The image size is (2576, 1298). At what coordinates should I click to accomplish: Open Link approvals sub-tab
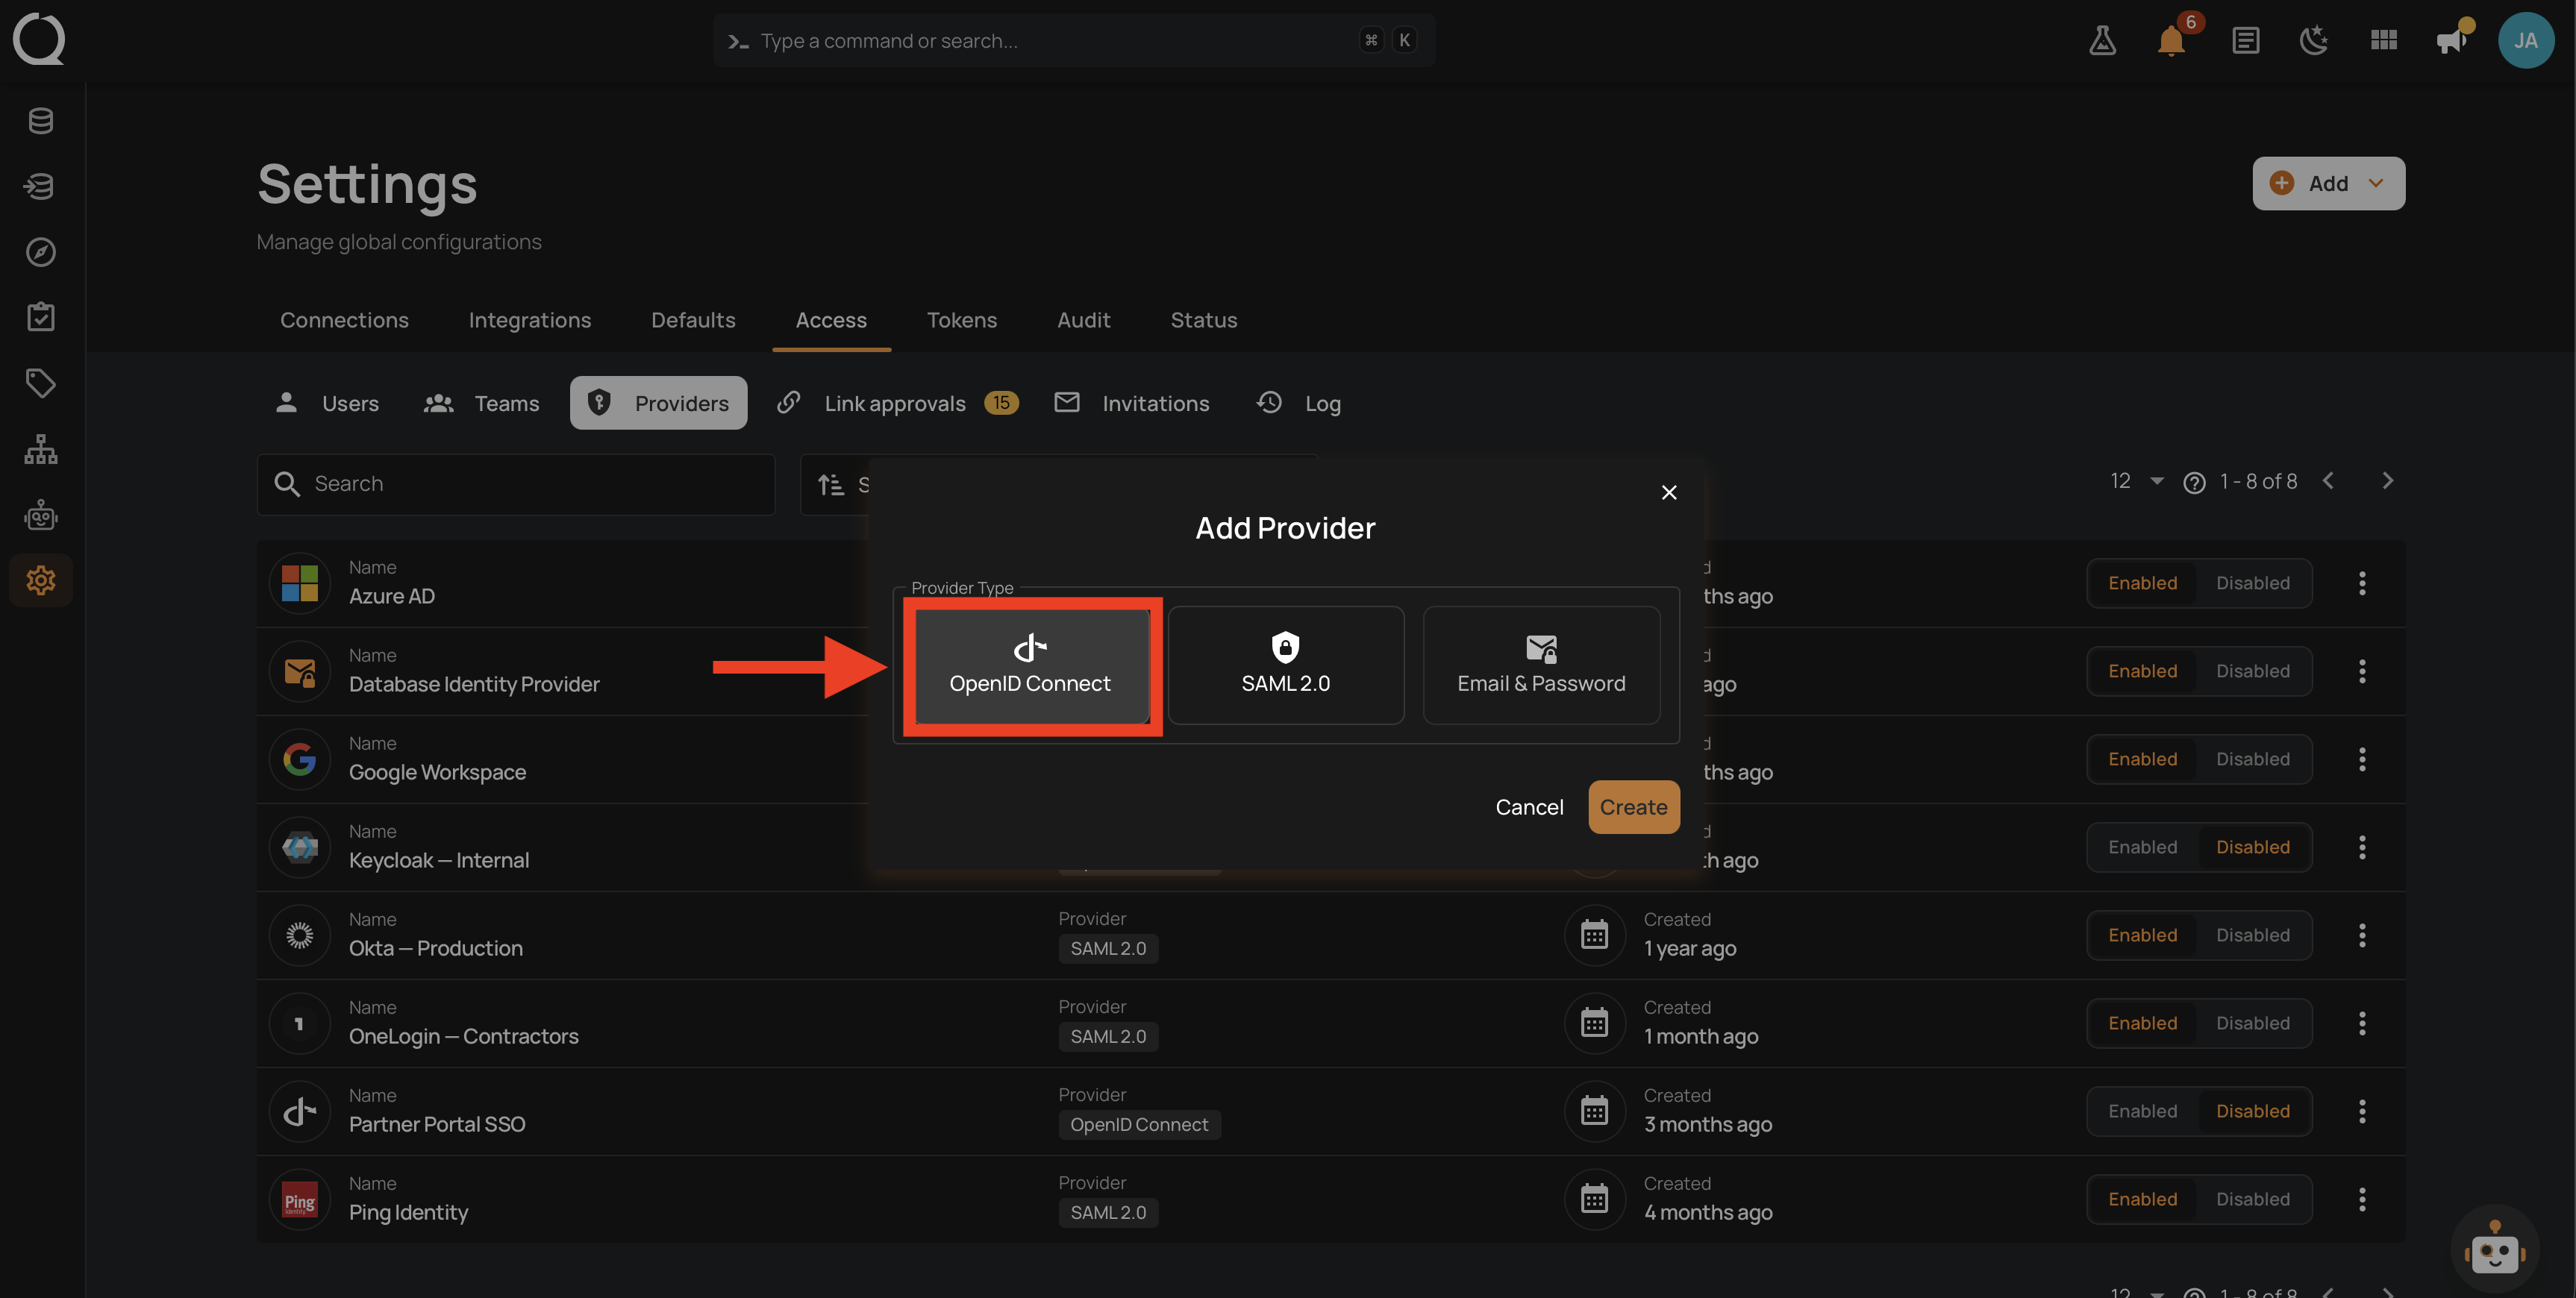tap(898, 403)
